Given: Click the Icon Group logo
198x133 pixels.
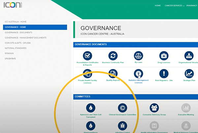Looking at the screenshot, I should tap(13, 5).
